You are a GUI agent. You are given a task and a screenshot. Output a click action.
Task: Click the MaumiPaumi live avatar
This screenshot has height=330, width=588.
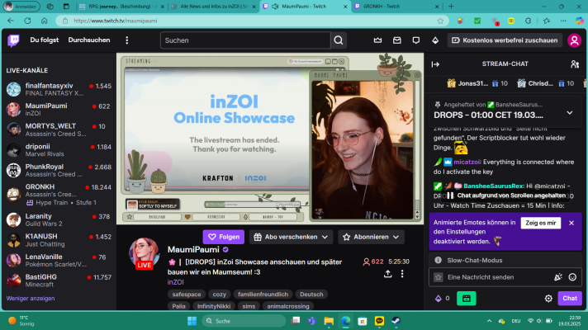click(x=144, y=252)
